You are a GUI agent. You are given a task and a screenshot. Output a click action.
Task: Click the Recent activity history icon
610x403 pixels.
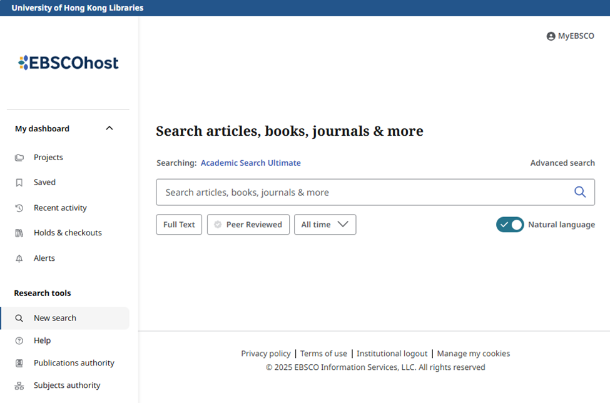point(19,208)
